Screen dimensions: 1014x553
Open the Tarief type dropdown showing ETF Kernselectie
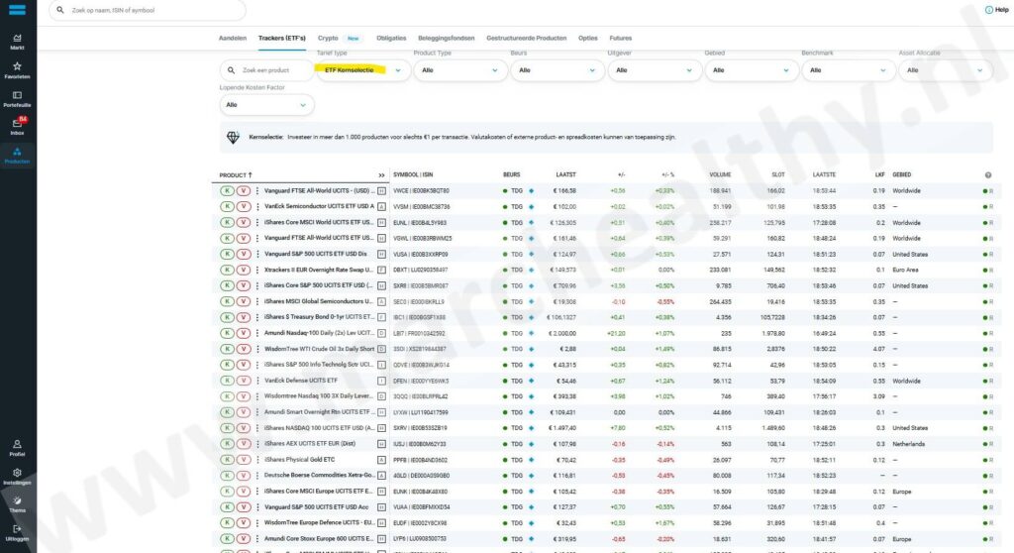click(x=362, y=70)
